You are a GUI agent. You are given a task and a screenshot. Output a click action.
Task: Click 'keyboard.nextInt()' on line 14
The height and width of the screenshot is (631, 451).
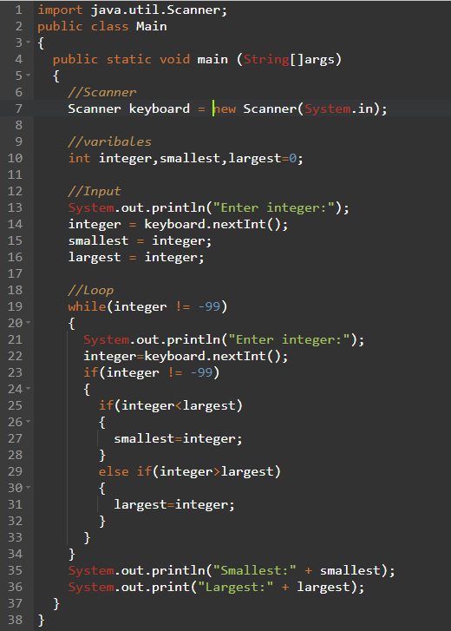[212, 224]
